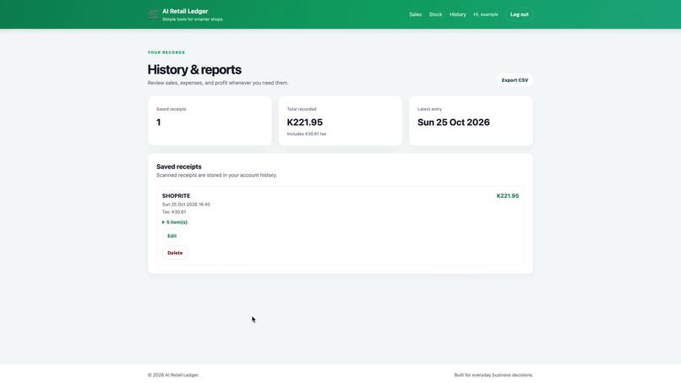Click the shopping cart logo icon

click(x=153, y=14)
